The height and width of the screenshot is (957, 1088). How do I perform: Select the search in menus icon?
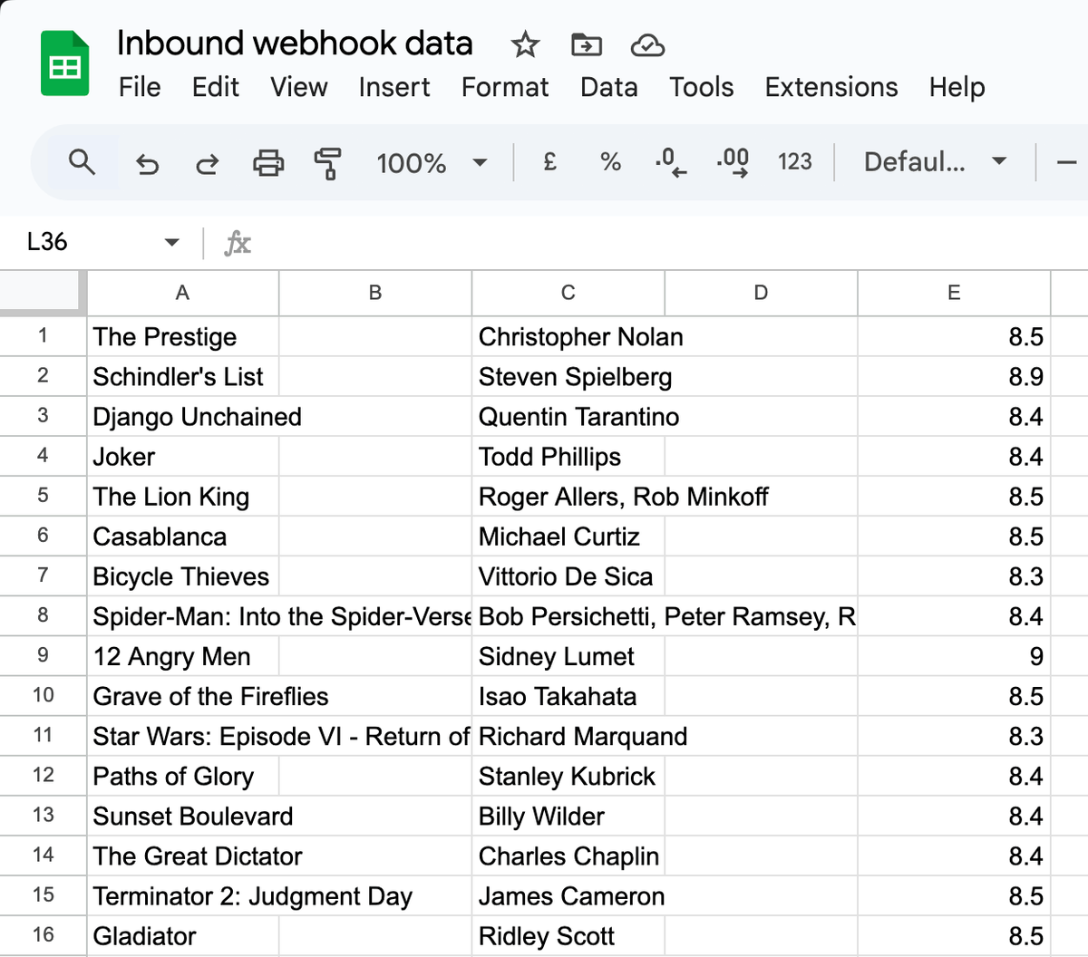82,162
